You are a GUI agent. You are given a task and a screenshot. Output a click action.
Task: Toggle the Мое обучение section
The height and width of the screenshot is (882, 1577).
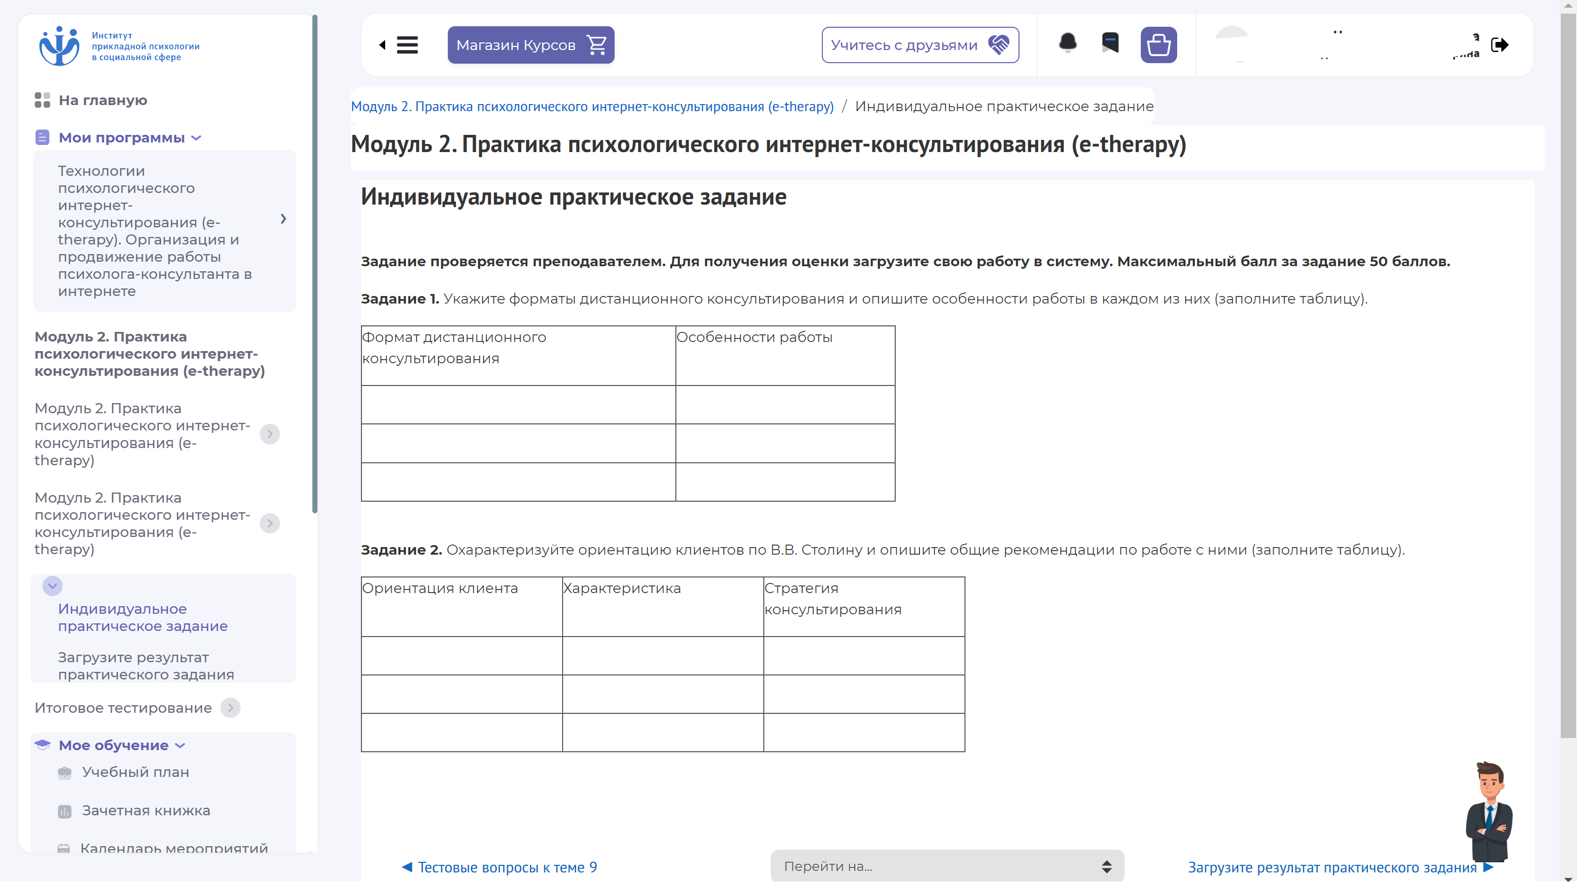pyautogui.click(x=113, y=745)
